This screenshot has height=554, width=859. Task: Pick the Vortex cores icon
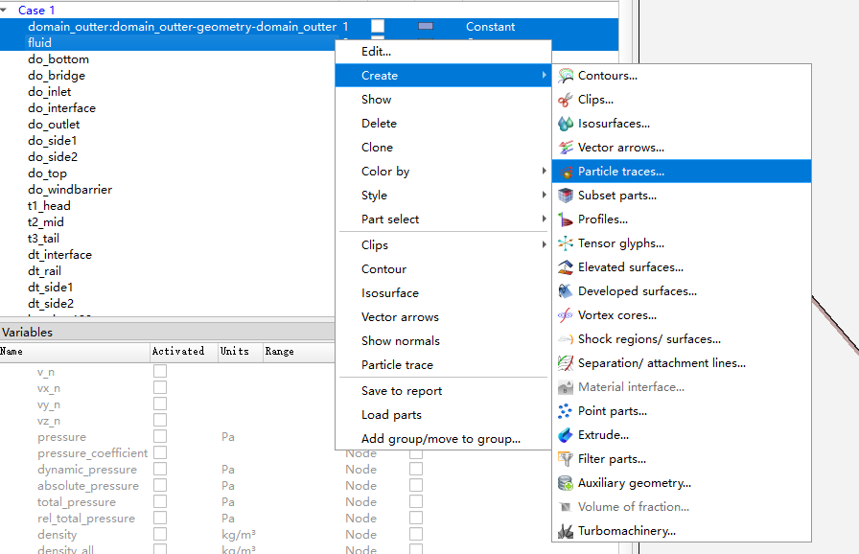pos(566,315)
